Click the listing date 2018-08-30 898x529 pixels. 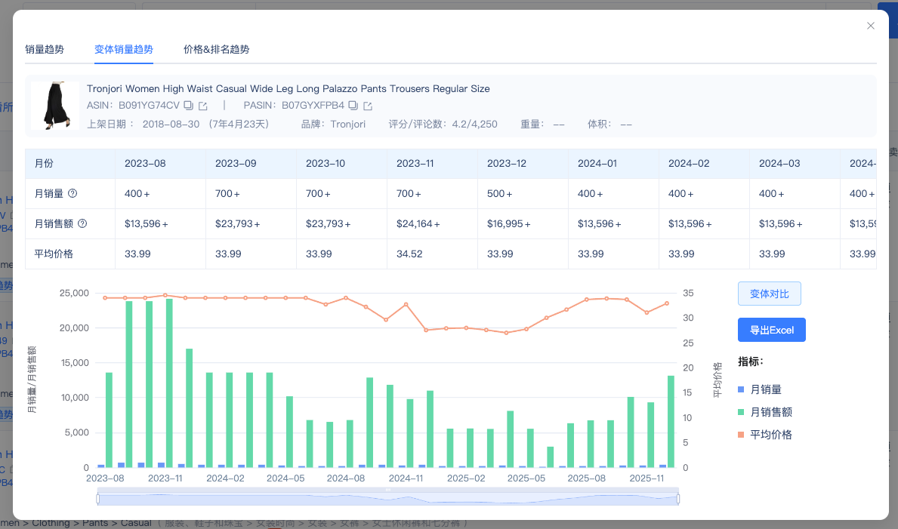click(x=171, y=125)
